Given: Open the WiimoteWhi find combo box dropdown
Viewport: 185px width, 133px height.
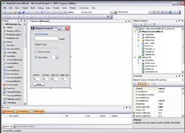Looking at the screenshot, I should click(x=149, y=12).
